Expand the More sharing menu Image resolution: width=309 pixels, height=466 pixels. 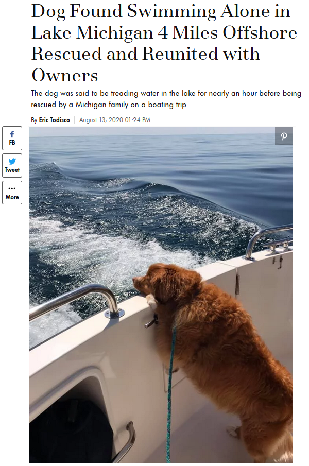[x=12, y=193]
